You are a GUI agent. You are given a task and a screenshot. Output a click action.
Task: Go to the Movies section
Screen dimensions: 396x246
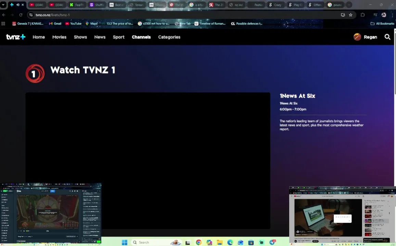click(x=59, y=37)
